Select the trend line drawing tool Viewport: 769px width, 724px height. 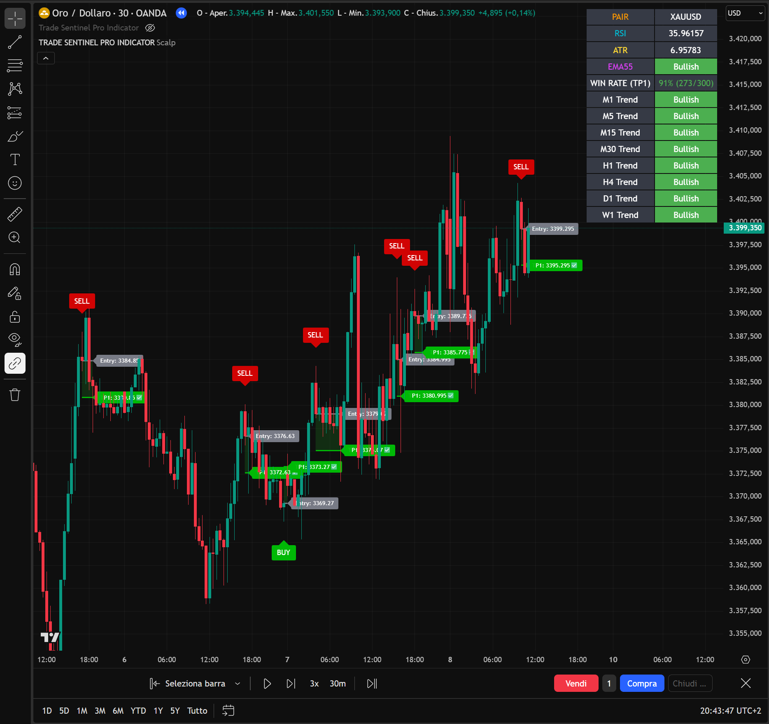pyautogui.click(x=15, y=42)
